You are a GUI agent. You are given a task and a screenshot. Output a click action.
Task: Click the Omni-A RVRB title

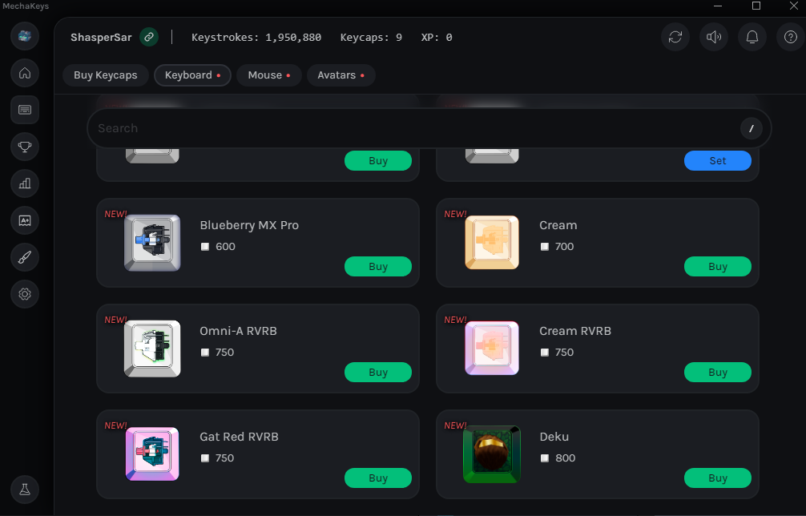click(239, 331)
